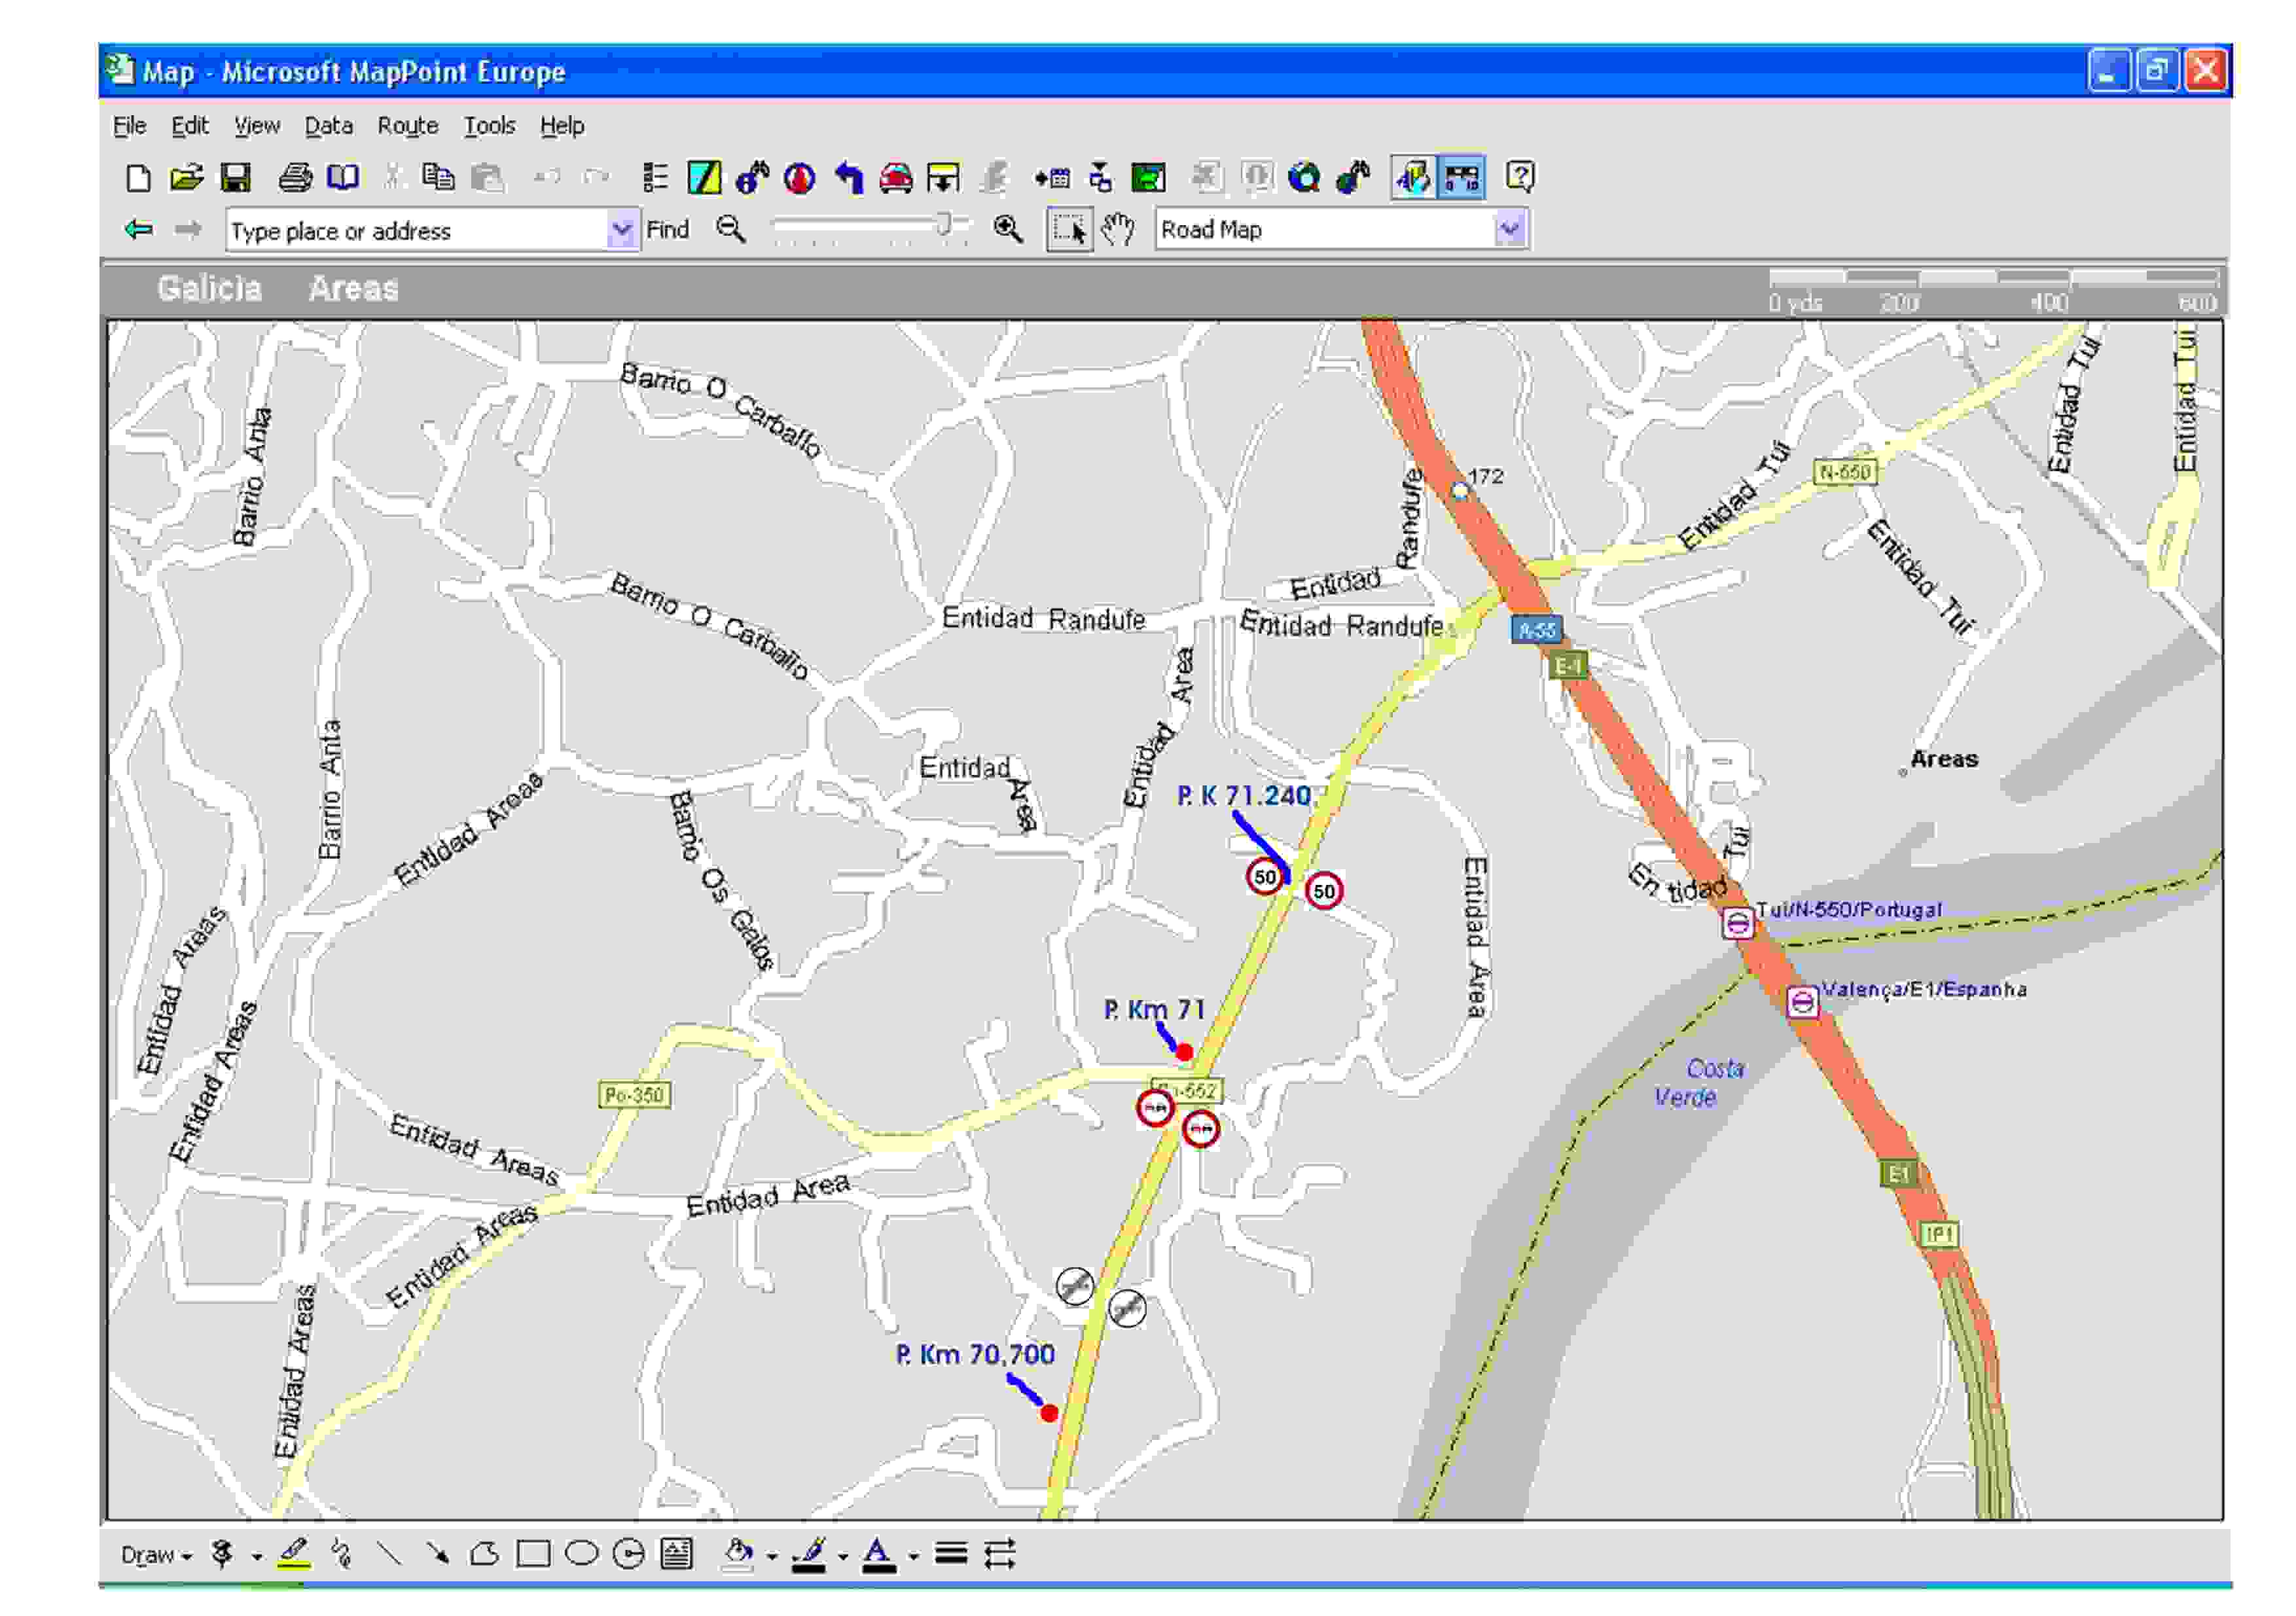
Task: Click the Save floppy disk icon
Action: coord(235,178)
